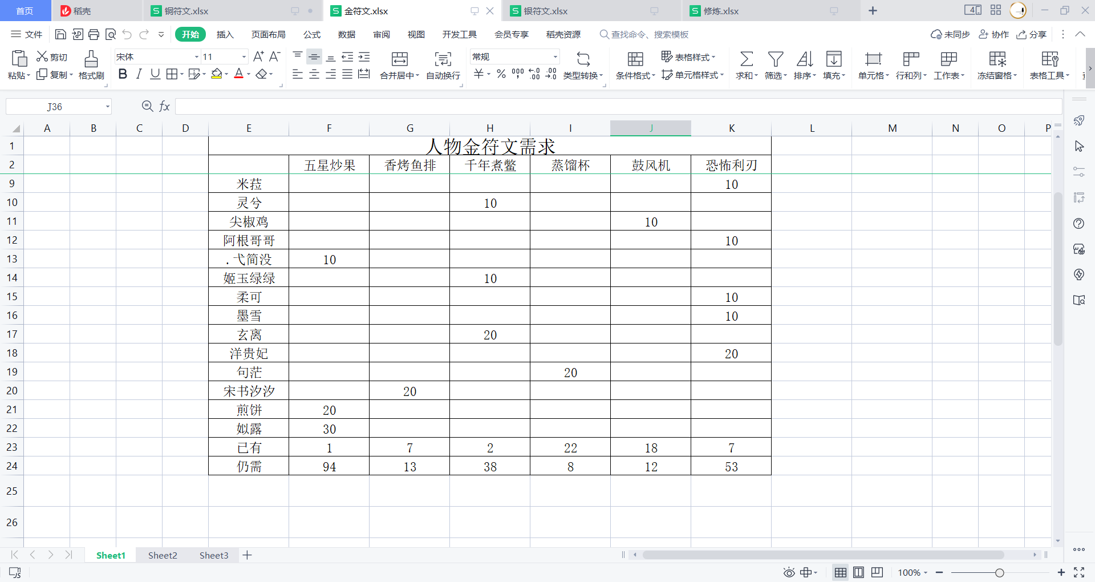The image size is (1095, 582).
Task: Switch to Sheet2 worksheet tab
Action: [163, 555]
